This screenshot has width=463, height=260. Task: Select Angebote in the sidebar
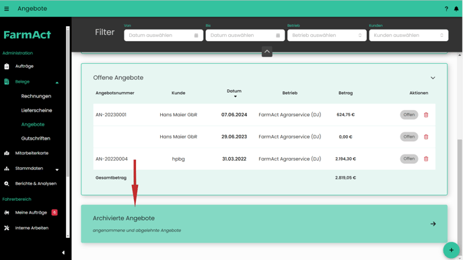point(33,124)
